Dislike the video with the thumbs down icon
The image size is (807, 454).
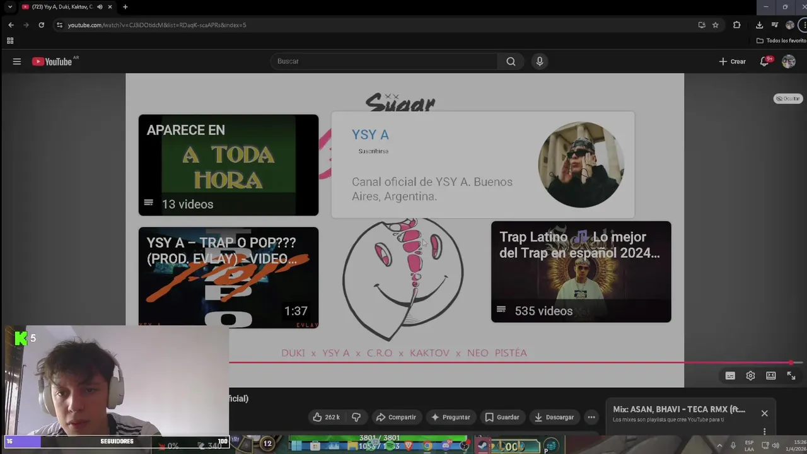pyautogui.click(x=356, y=417)
